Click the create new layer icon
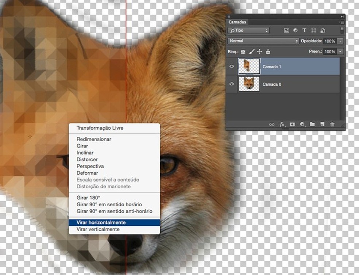Image resolution: width=359 pixels, height=275 pixels. (322, 125)
